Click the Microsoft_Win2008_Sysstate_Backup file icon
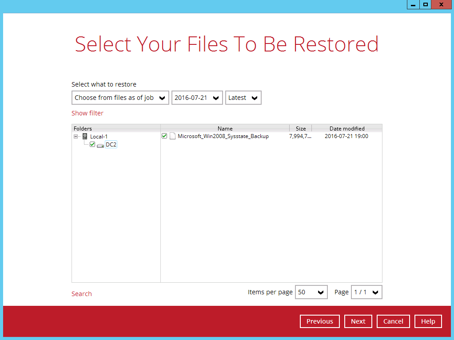This screenshot has width=454, height=340. click(172, 136)
